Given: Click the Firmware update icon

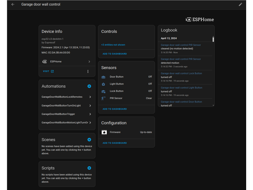Looking at the screenshot, I should [x=104, y=132].
